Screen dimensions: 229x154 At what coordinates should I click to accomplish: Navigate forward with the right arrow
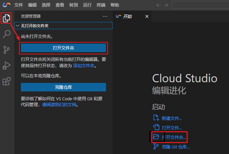point(166,5)
